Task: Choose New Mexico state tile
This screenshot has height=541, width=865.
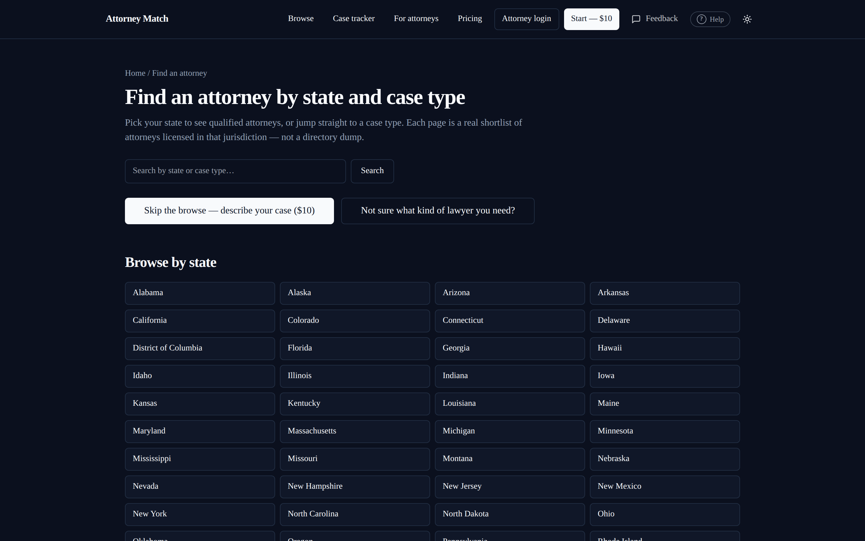Action: 664,487
